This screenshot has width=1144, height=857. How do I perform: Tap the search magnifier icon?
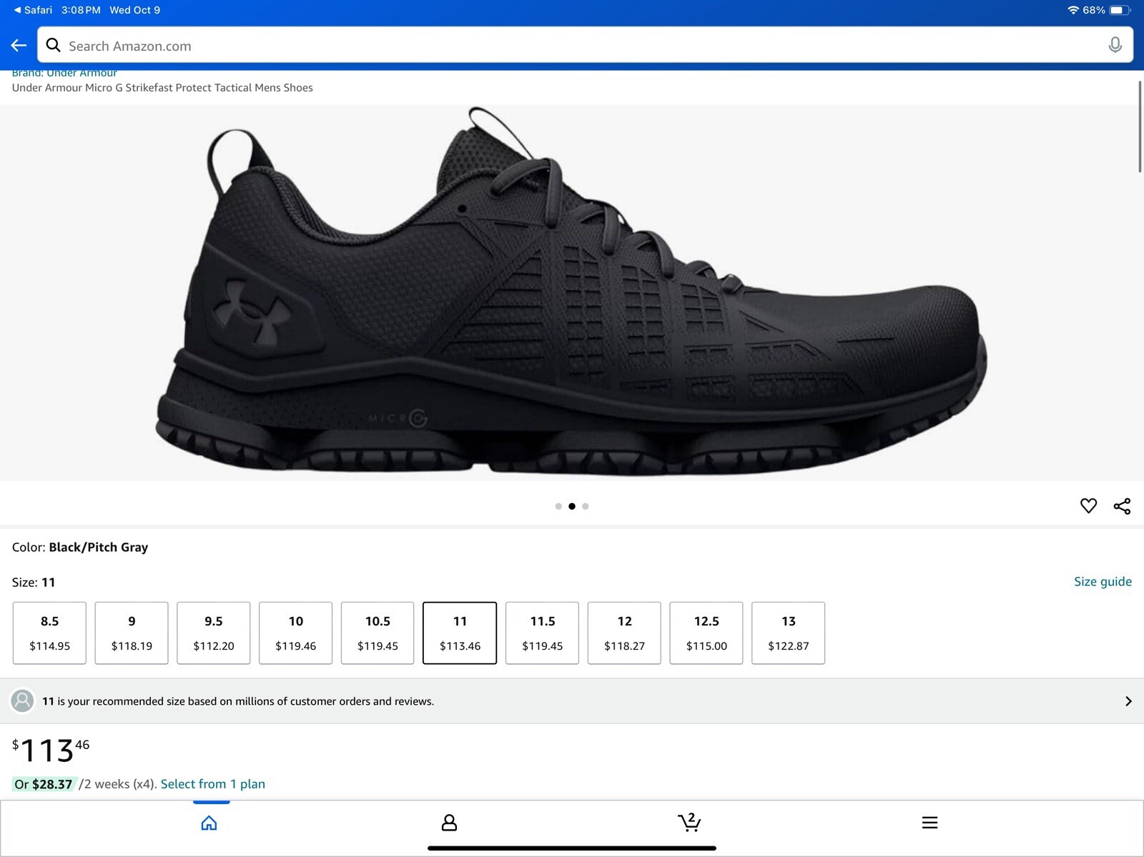[53, 46]
